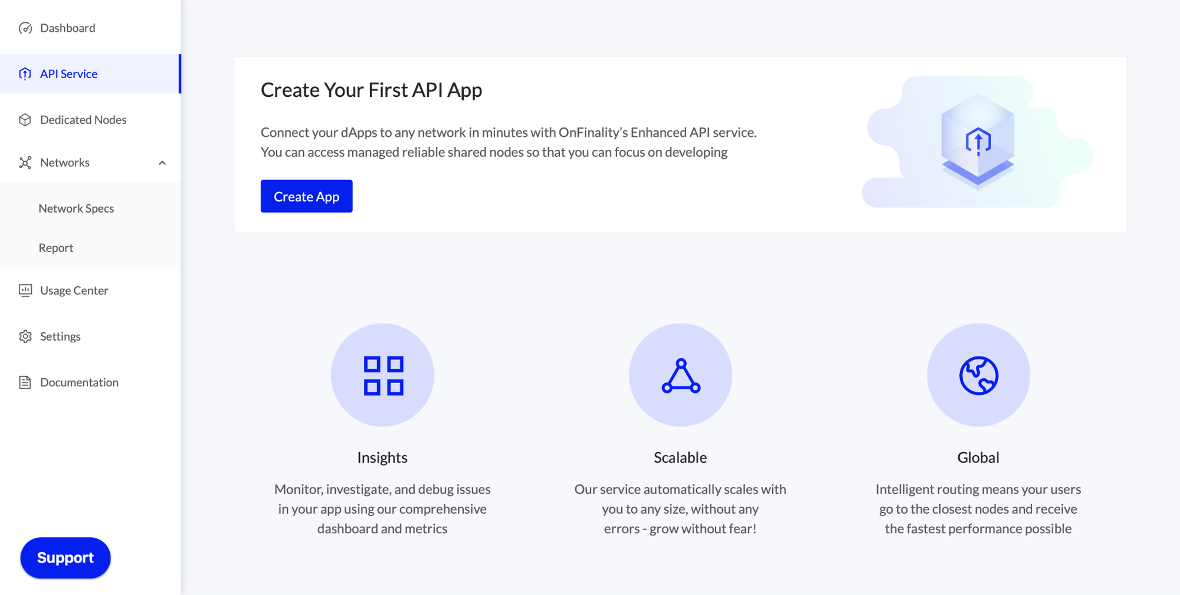The image size is (1180, 595).
Task: Select the Dedicated Nodes sidebar entry
Action: tap(83, 120)
